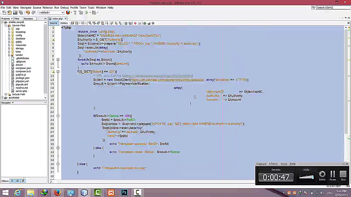
Task: Switch editor to History view
Action: coord(64,23)
